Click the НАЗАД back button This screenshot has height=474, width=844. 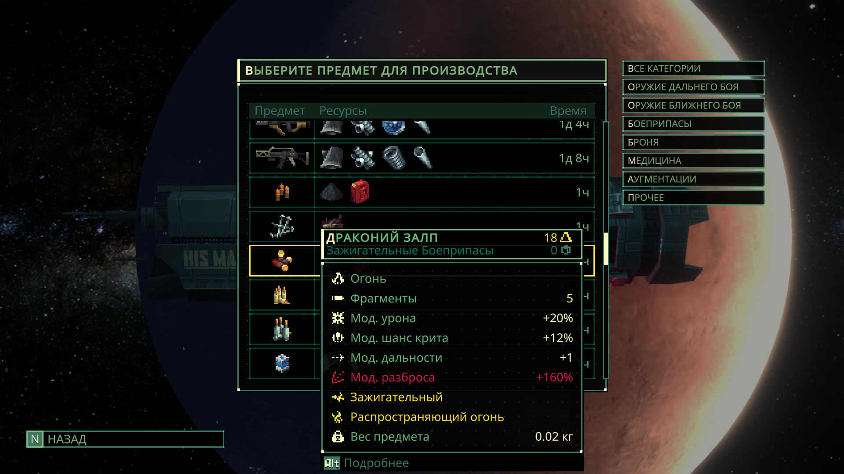pyautogui.click(x=125, y=439)
